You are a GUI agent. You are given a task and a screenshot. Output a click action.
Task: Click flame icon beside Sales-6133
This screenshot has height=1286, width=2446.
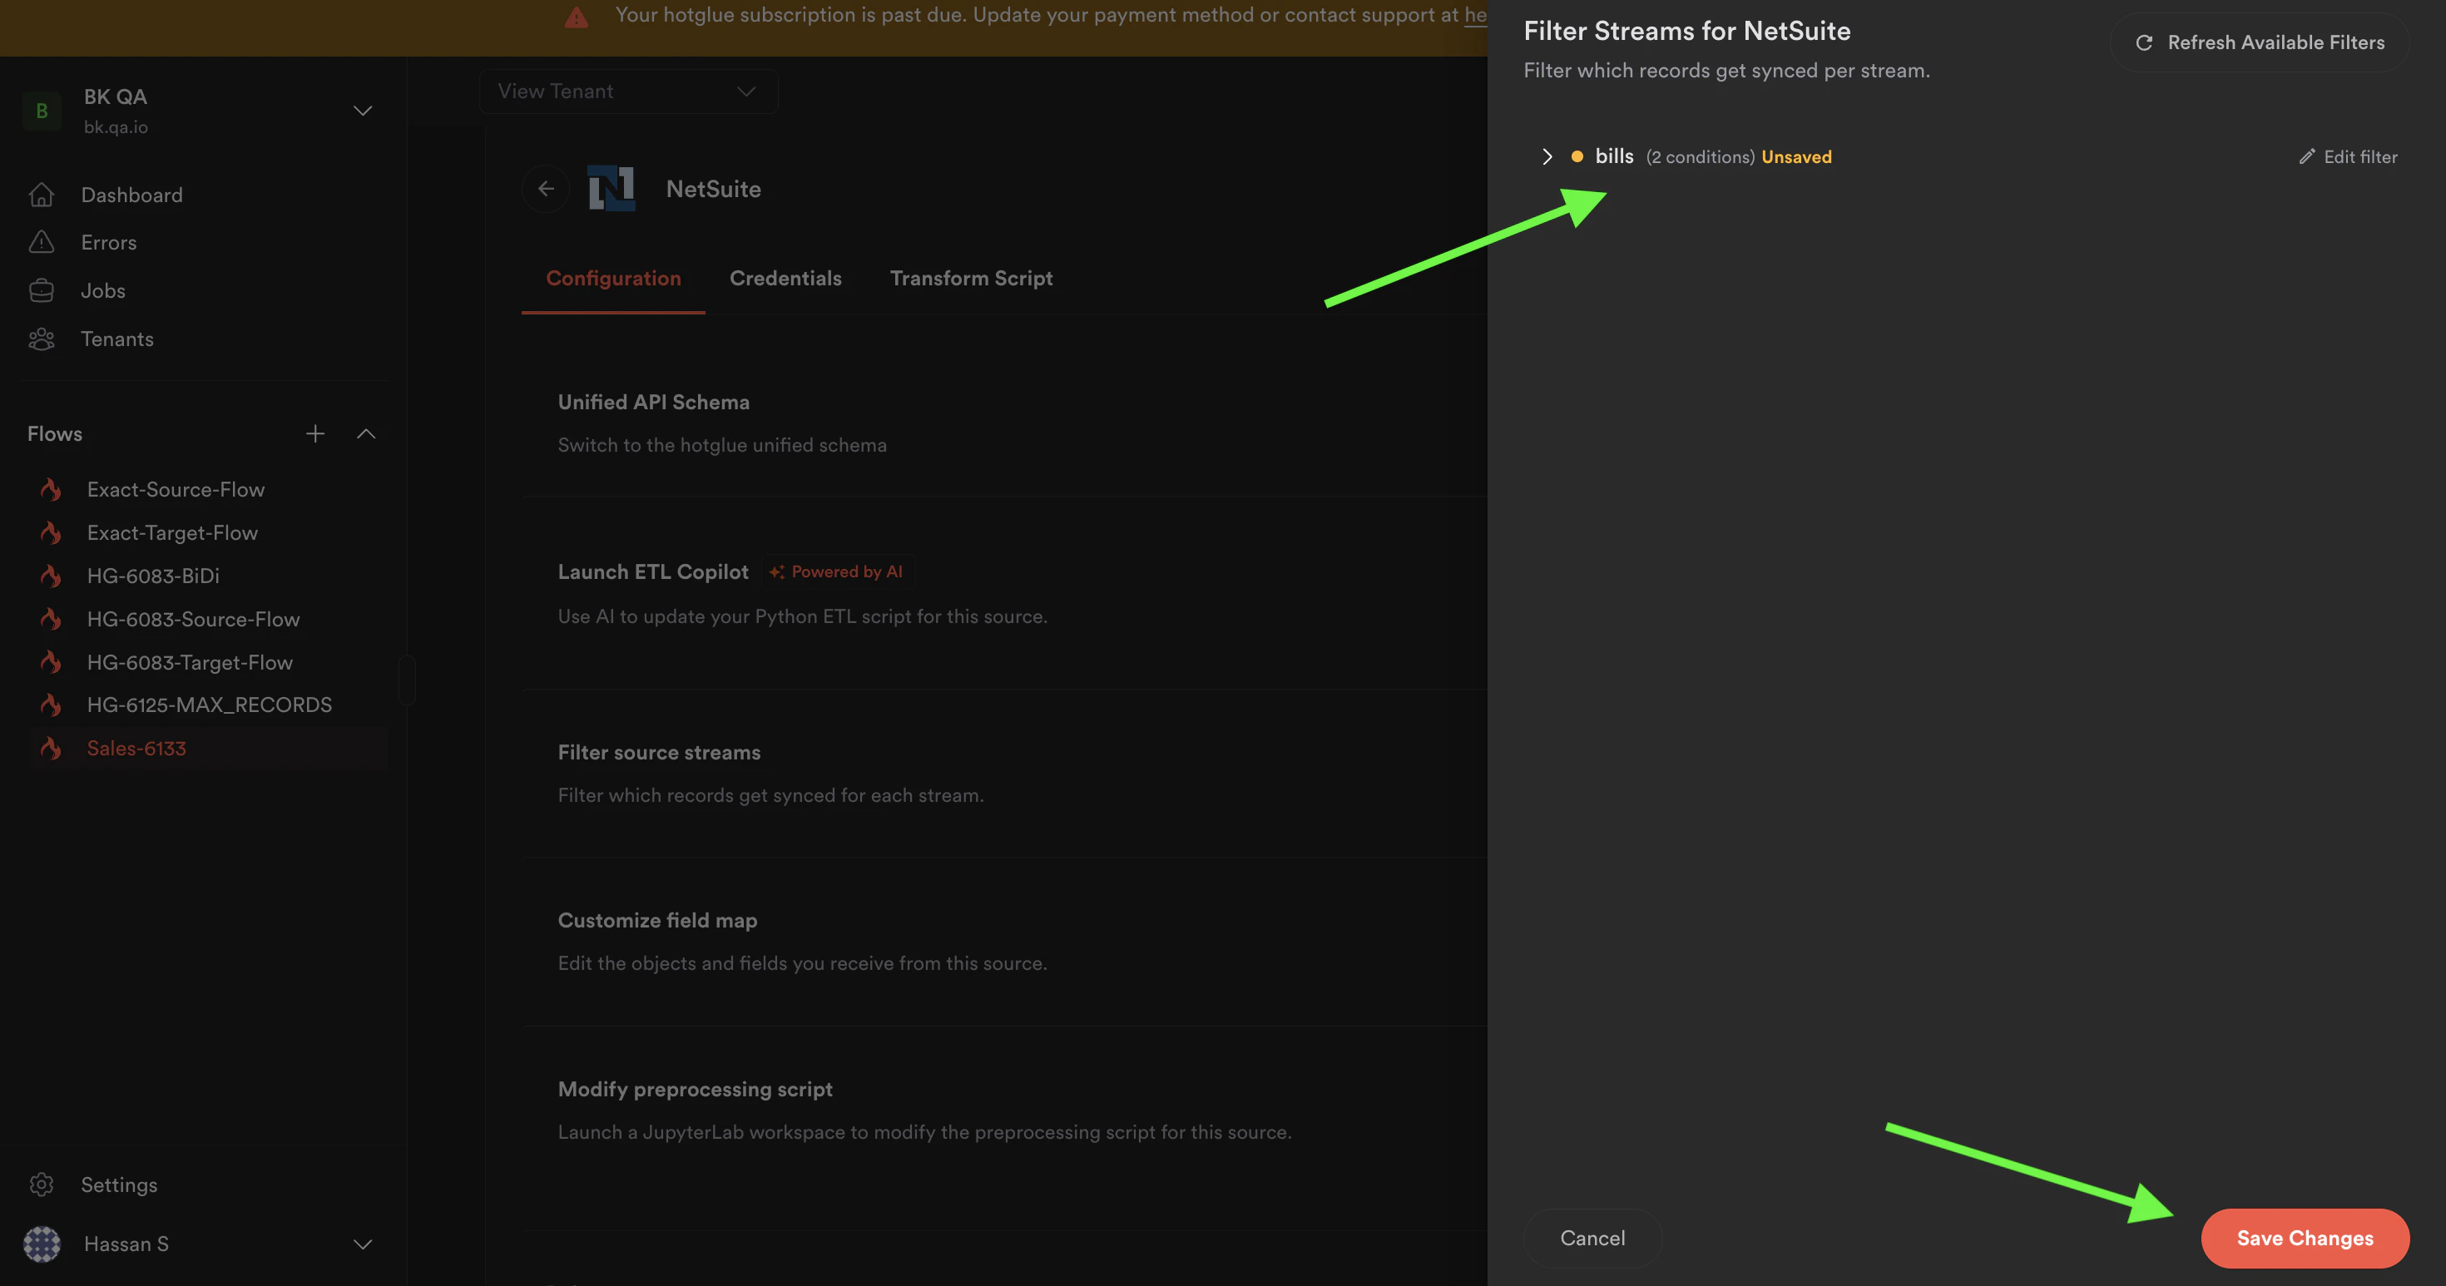(x=50, y=749)
